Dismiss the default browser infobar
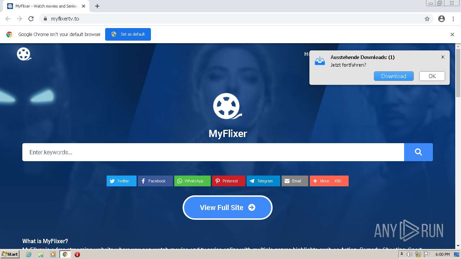The height and width of the screenshot is (259, 461). (452, 35)
